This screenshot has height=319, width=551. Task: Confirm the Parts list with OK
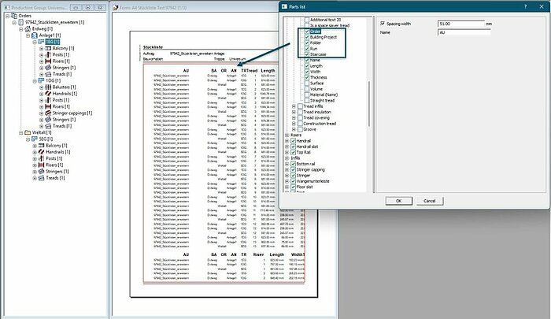click(x=399, y=201)
